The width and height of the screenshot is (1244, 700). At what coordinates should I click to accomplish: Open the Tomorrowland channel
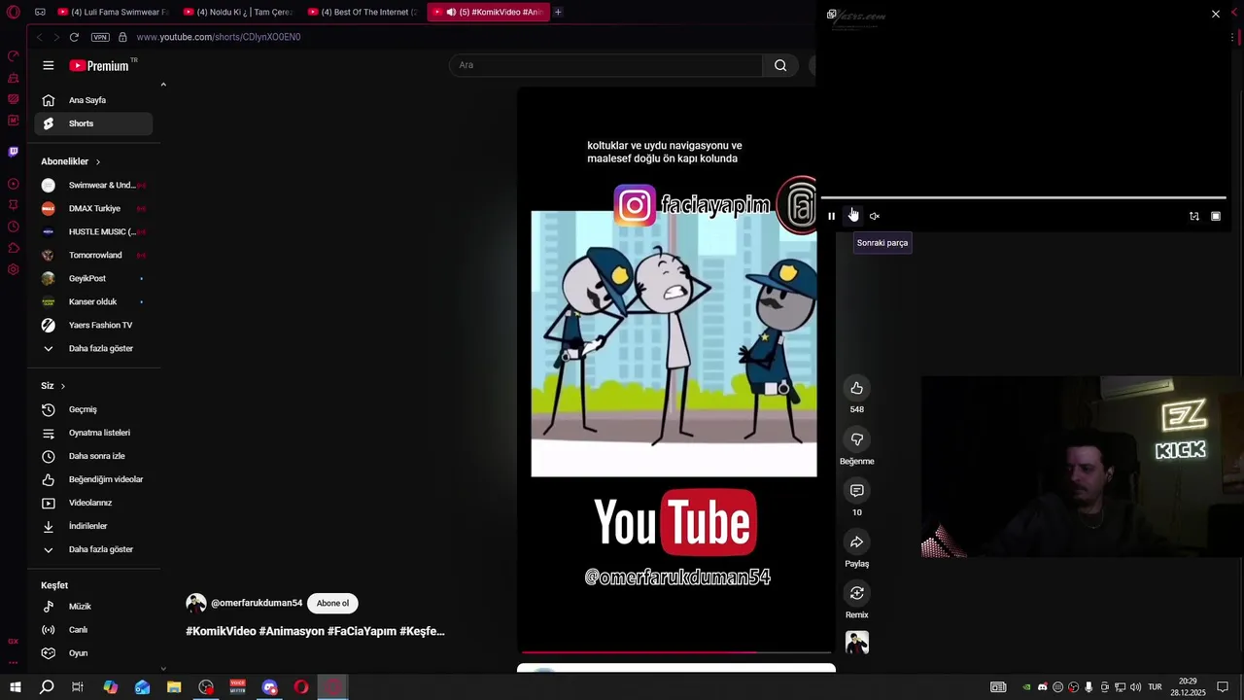click(93, 255)
